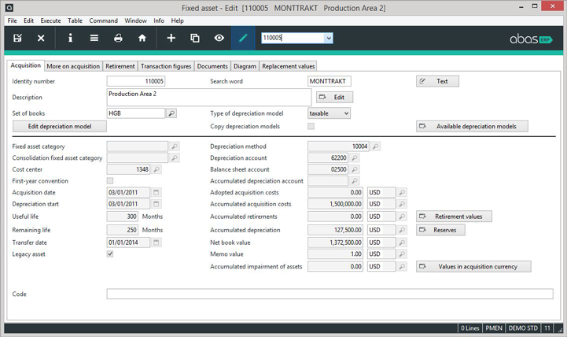Open the info icon in toolbar
The height and width of the screenshot is (337, 567).
(70, 38)
